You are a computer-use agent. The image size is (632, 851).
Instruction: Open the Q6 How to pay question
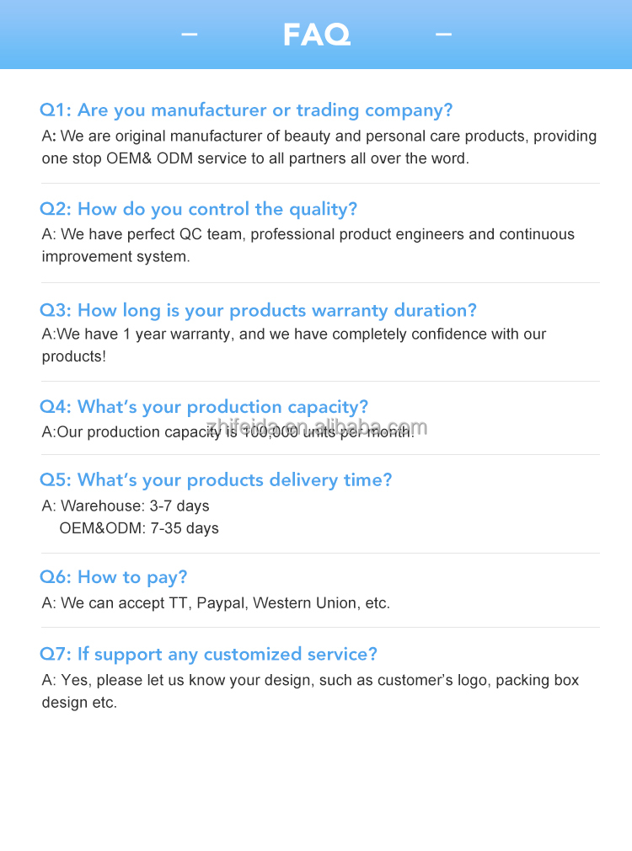pyautogui.click(x=114, y=578)
